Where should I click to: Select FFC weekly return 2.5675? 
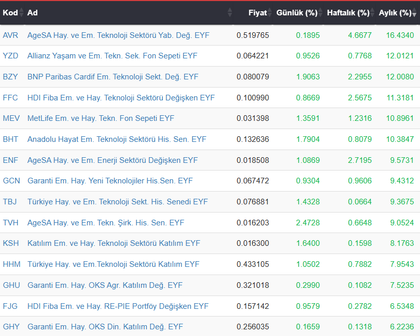tap(360, 97)
